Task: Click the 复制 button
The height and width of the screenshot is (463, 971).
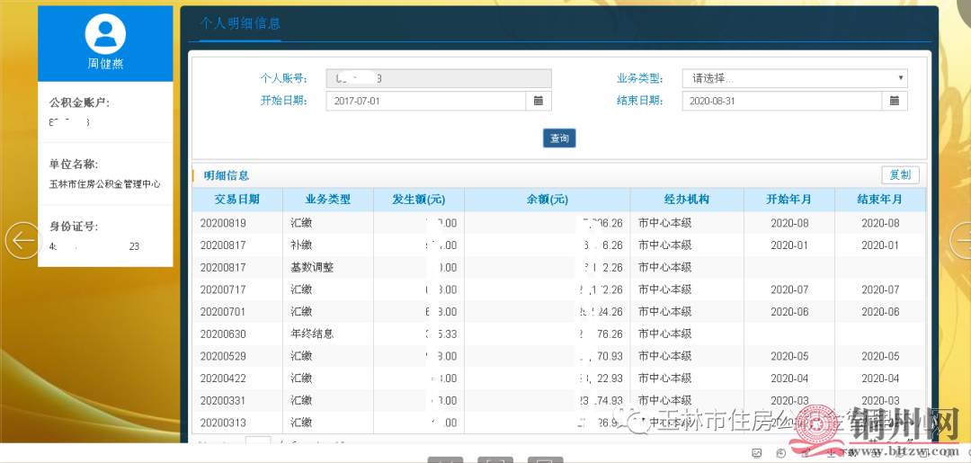Action: click(899, 175)
